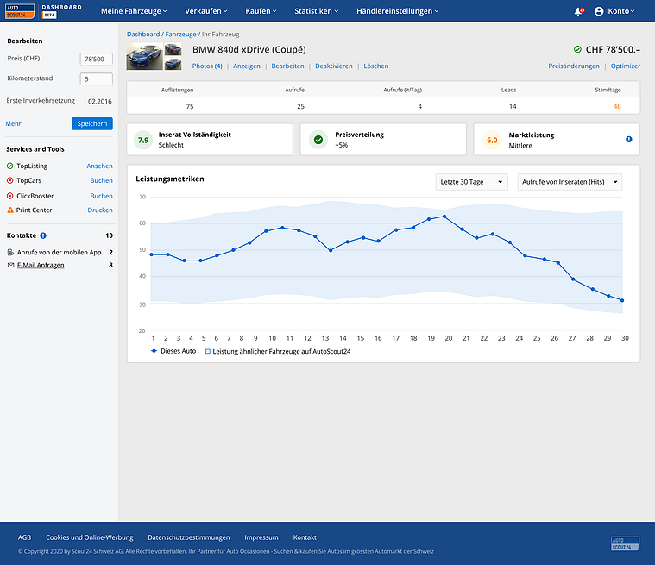Viewport: 655px width, 565px height.
Task: Click the Anrufe von der mobilen App row
Action: [60, 252]
